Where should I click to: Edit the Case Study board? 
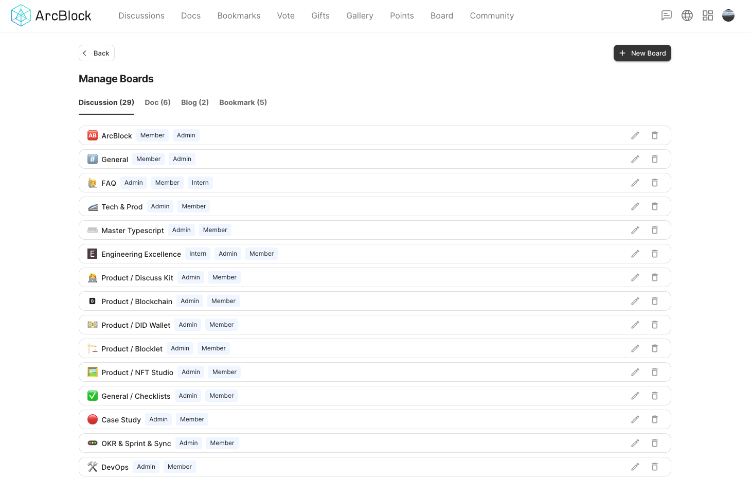(635, 419)
